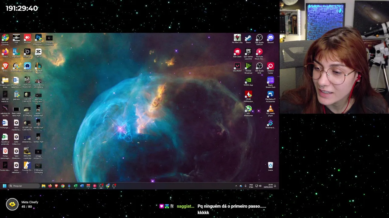
Task: Open OBS Studio TWITCH shortcut
Action: coord(259,40)
